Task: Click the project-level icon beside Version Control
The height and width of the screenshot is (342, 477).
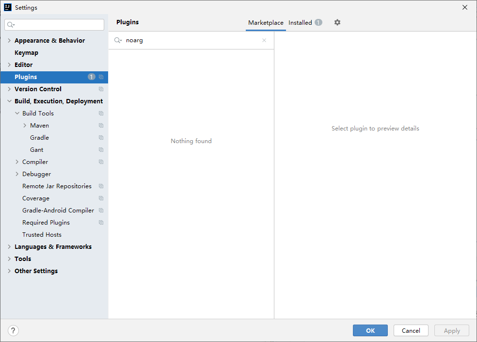Action: [x=101, y=89]
